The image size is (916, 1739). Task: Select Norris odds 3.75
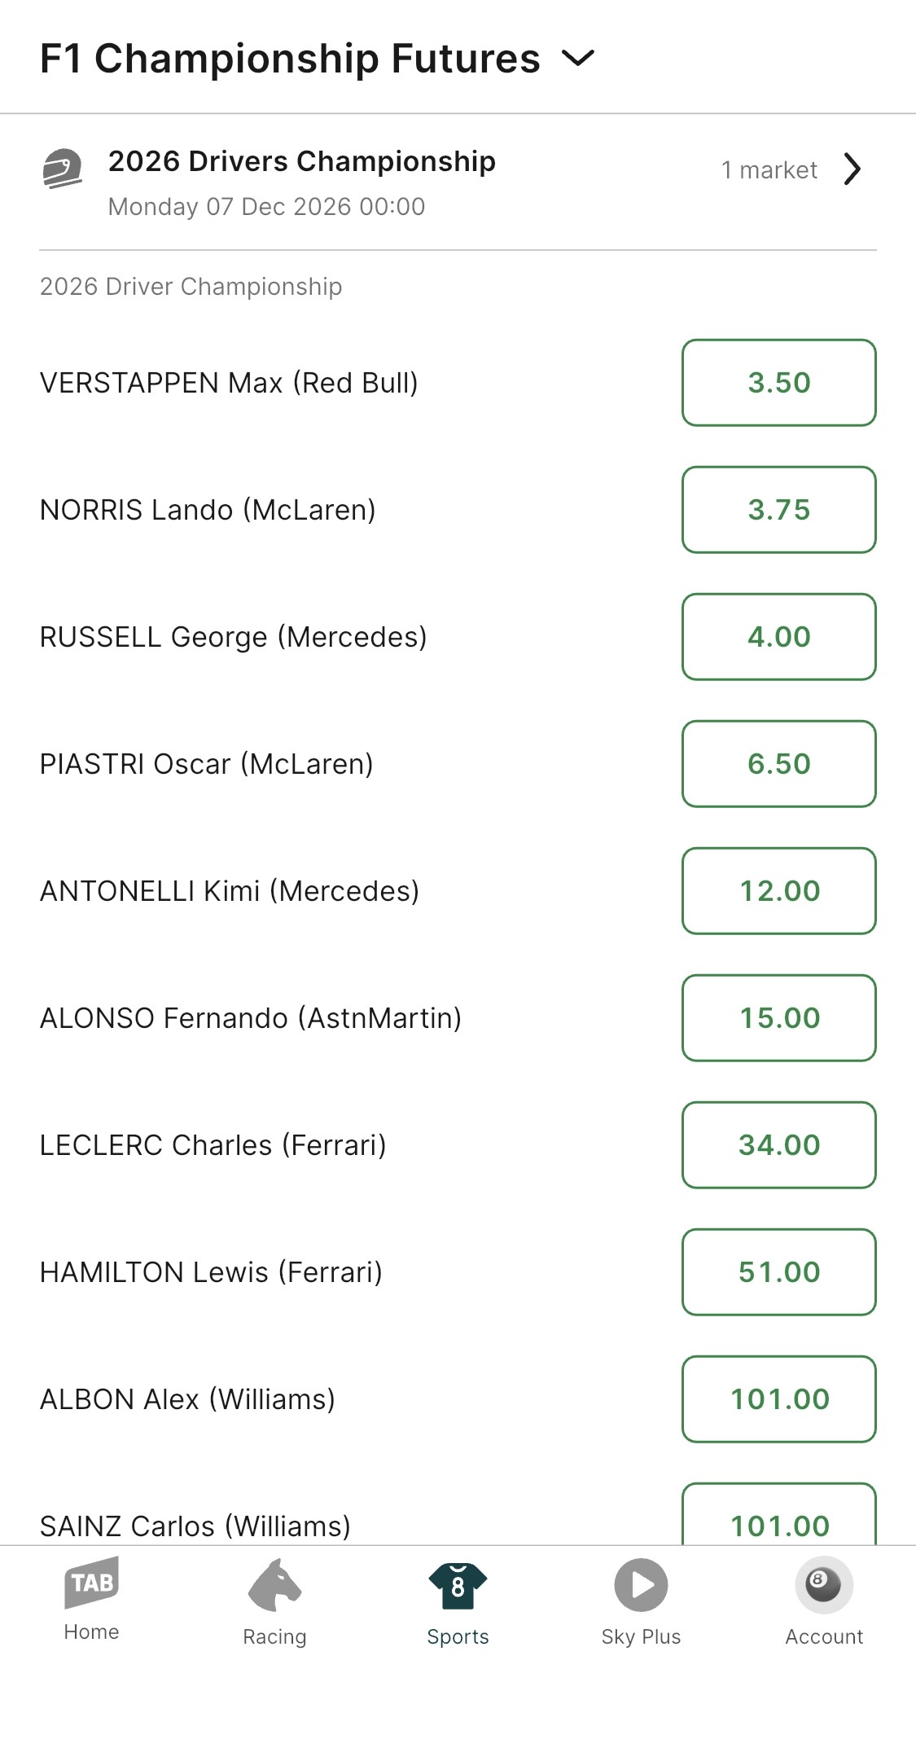[x=778, y=510]
